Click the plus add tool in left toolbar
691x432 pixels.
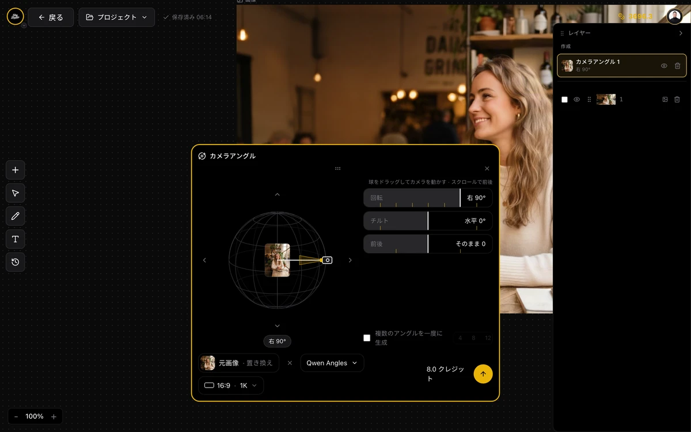16,170
